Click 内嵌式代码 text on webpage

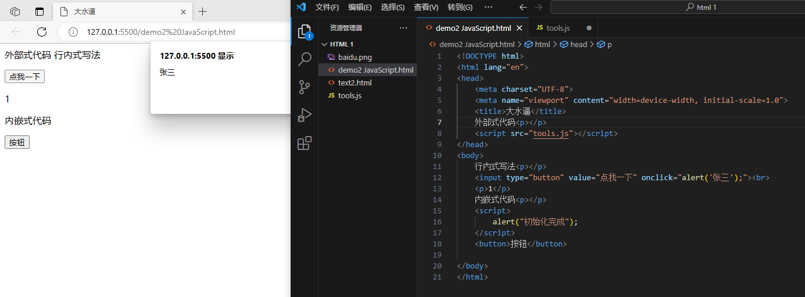pos(28,121)
